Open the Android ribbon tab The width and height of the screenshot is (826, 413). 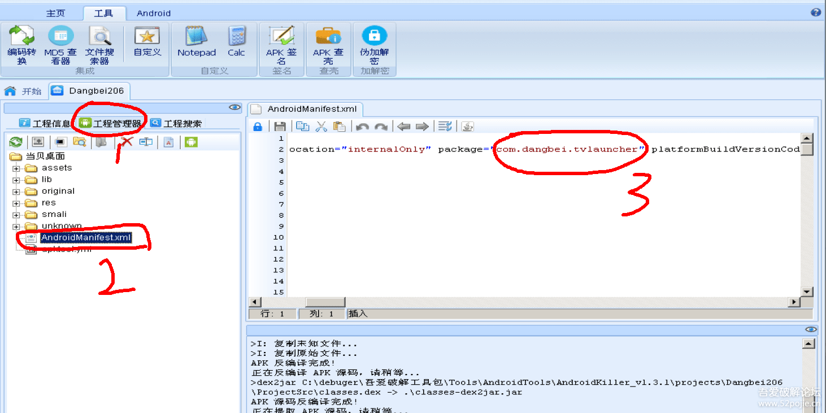click(154, 13)
